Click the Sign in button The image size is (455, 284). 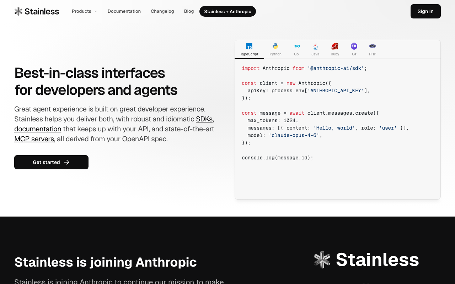pyautogui.click(x=425, y=11)
